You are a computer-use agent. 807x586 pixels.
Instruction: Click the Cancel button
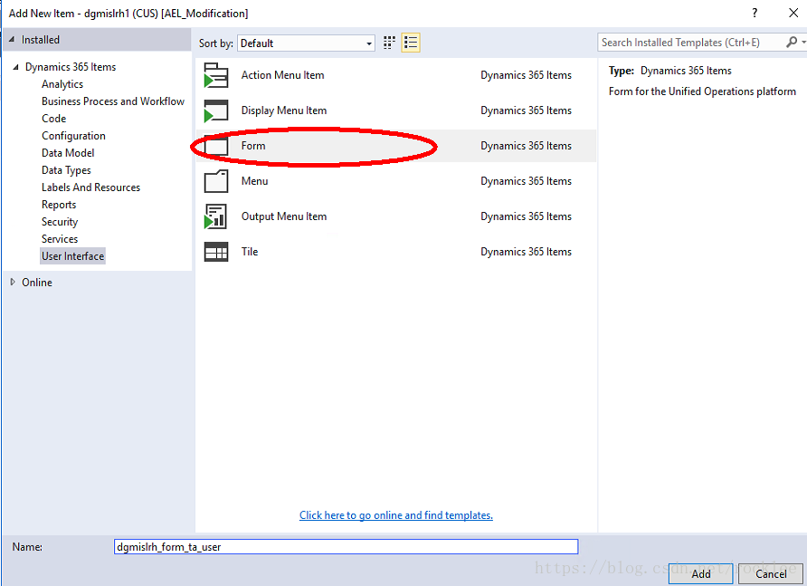(771, 573)
